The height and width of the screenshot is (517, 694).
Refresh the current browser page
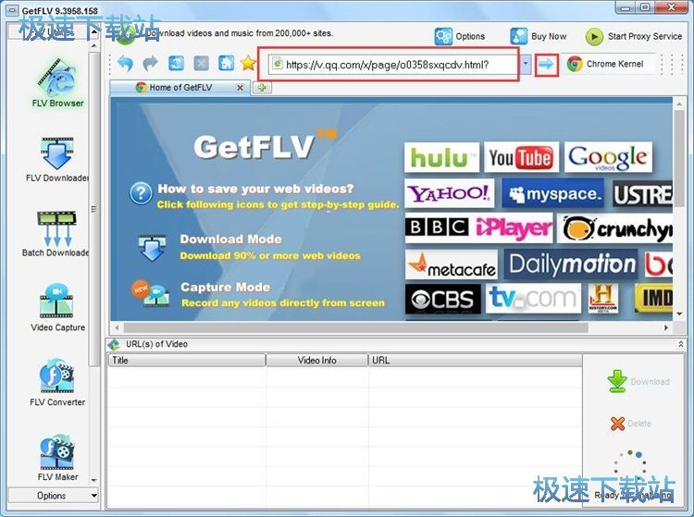point(176,64)
